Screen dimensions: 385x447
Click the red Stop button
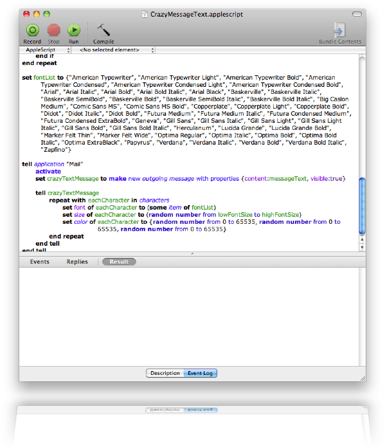(53, 30)
